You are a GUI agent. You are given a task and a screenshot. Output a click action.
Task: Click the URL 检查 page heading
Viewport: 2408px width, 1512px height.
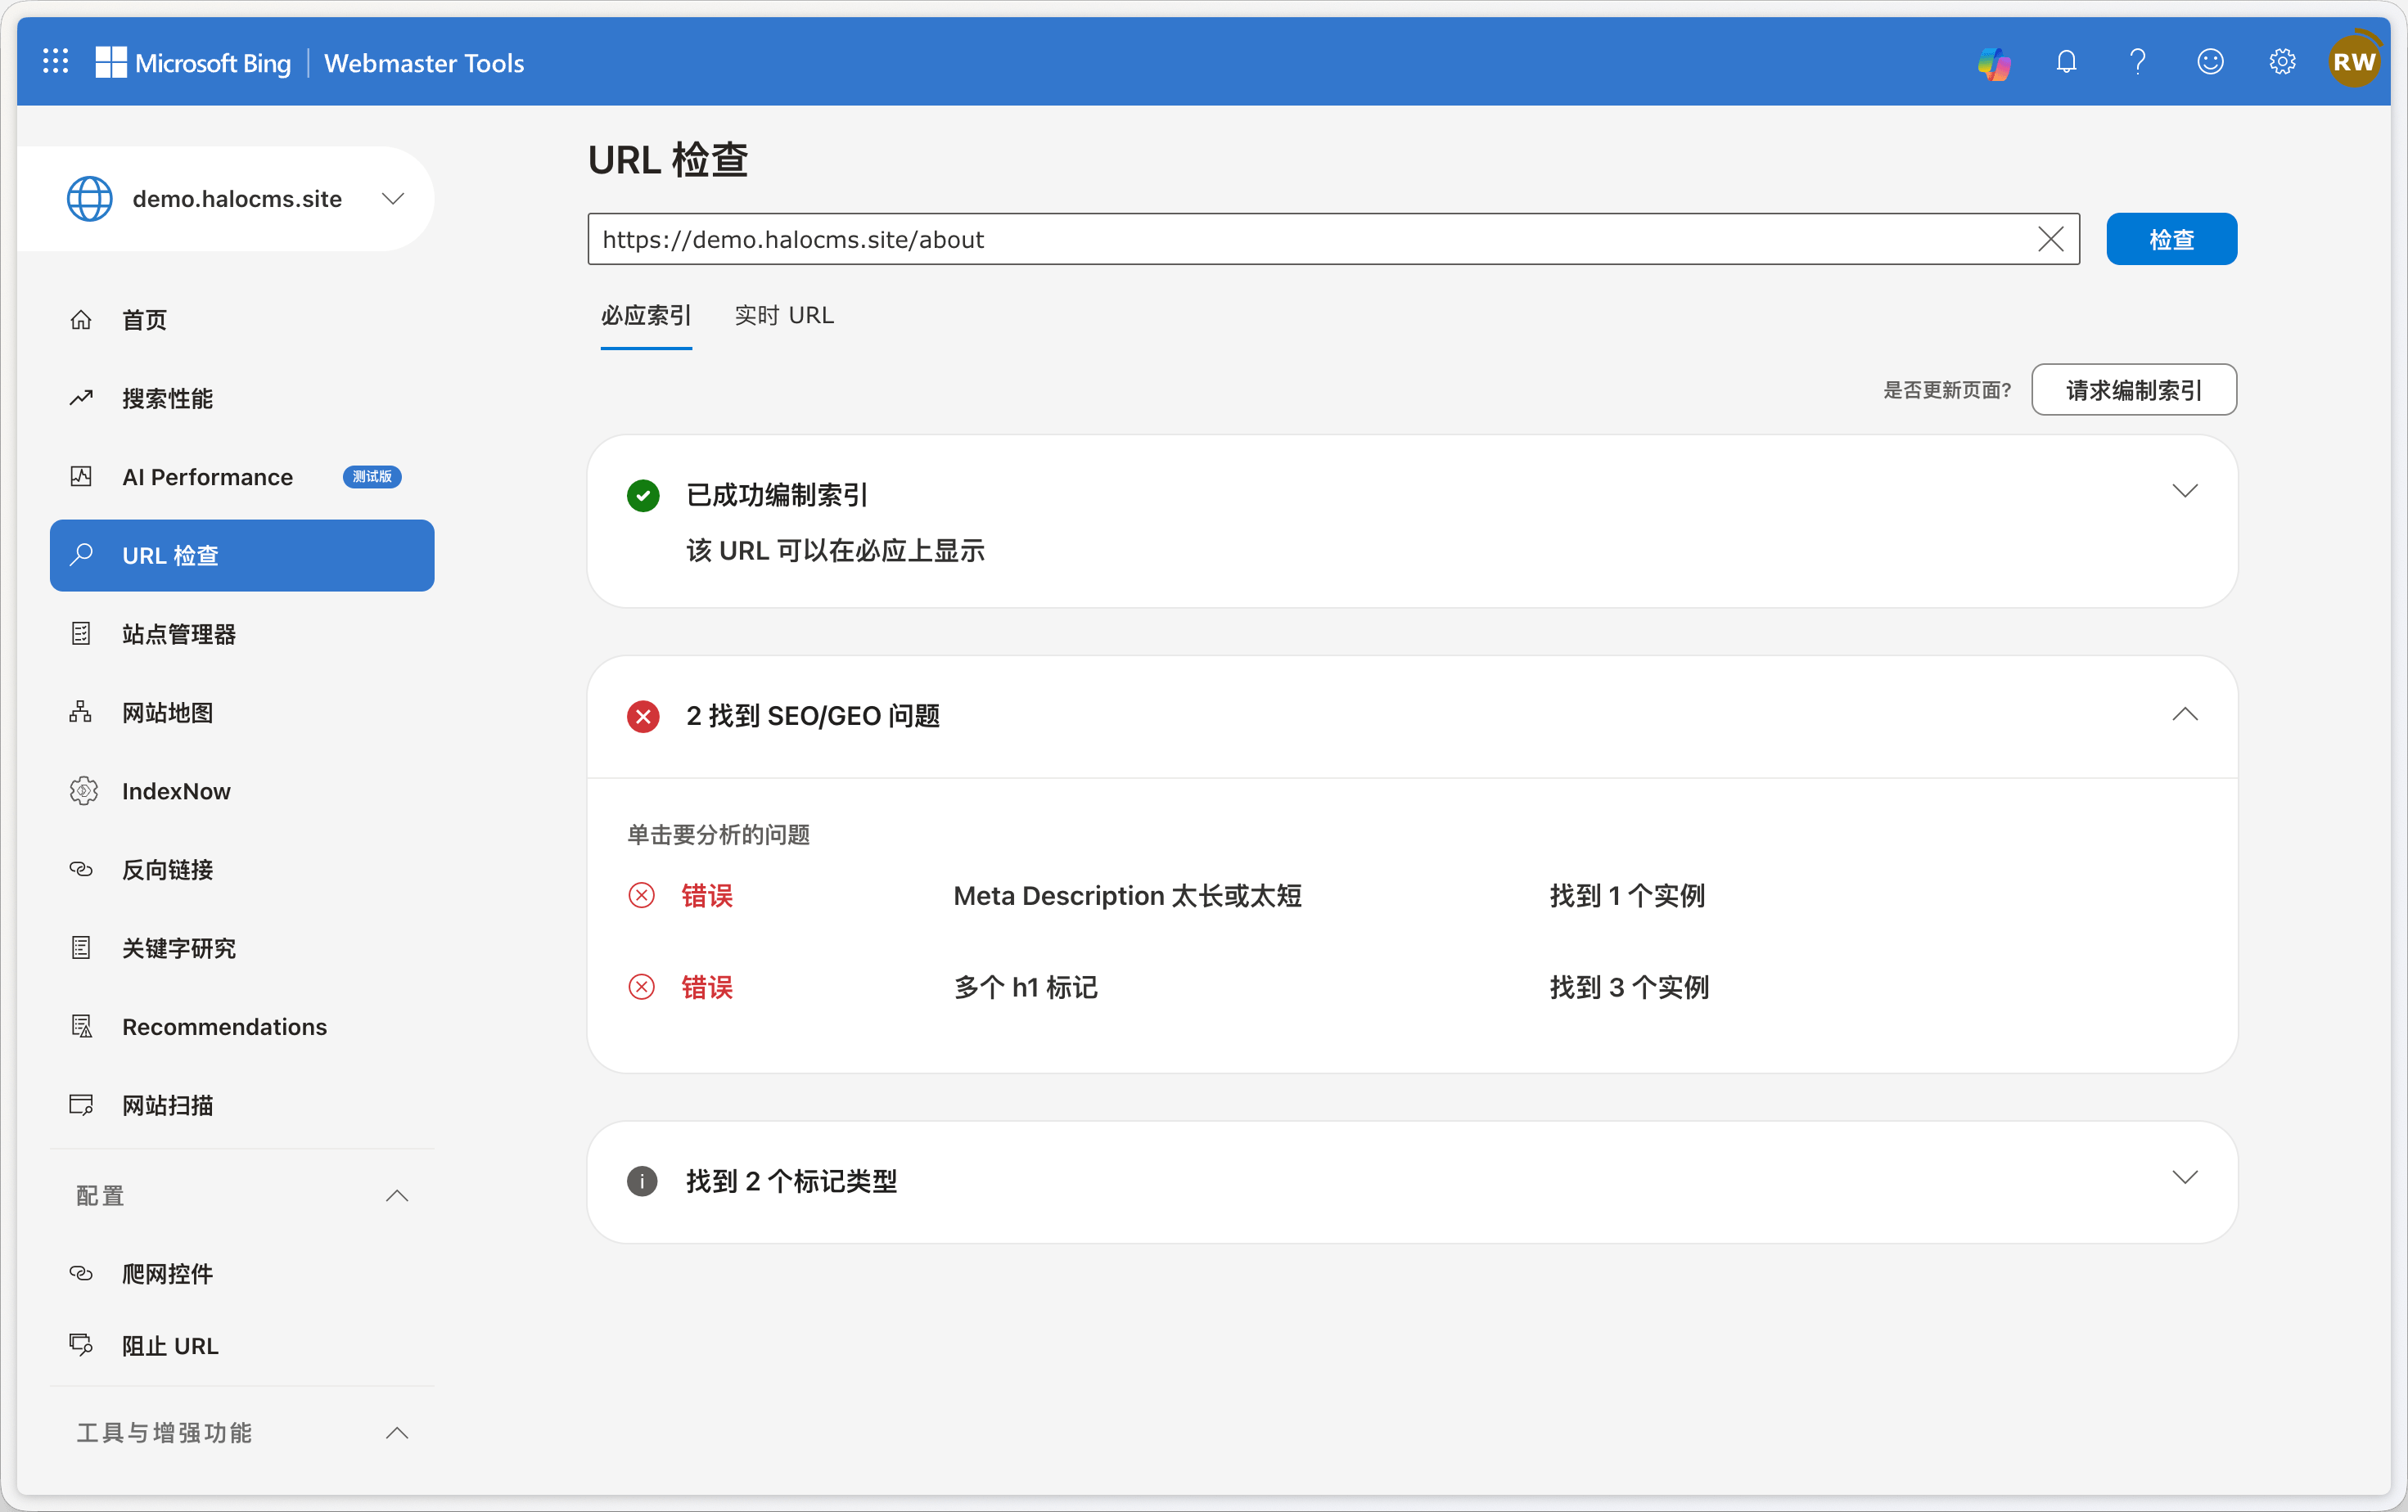point(668,160)
